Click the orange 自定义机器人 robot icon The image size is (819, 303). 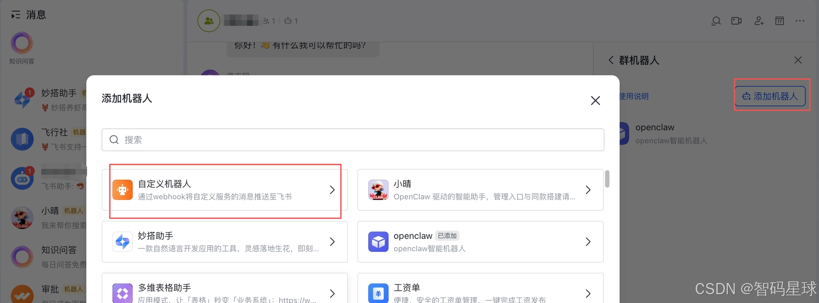click(x=122, y=190)
